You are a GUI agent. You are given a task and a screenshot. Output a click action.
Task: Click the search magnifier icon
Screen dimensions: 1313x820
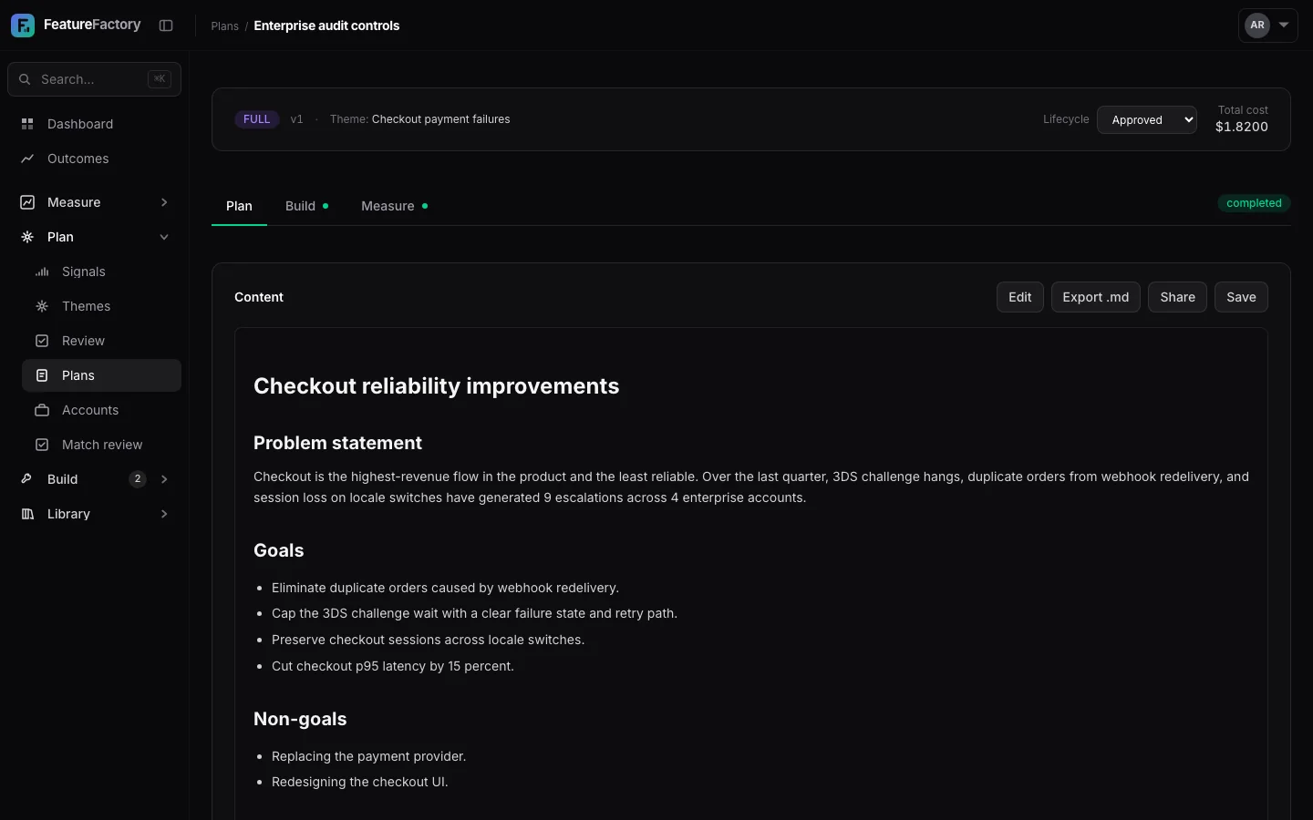[x=25, y=79]
